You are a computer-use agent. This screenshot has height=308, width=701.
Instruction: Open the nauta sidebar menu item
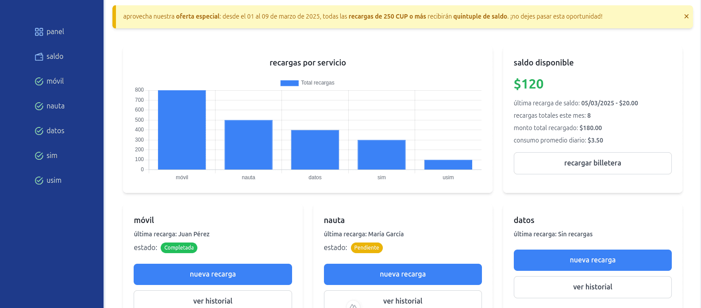pos(55,106)
